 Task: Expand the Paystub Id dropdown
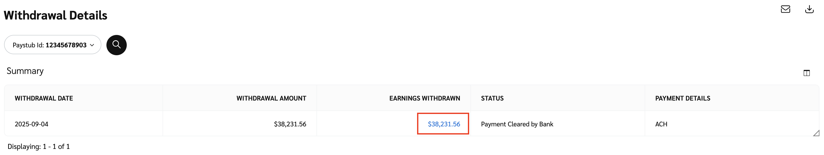click(92, 45)
